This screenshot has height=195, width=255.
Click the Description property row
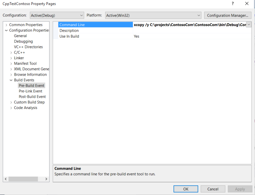tap(69, 30)
